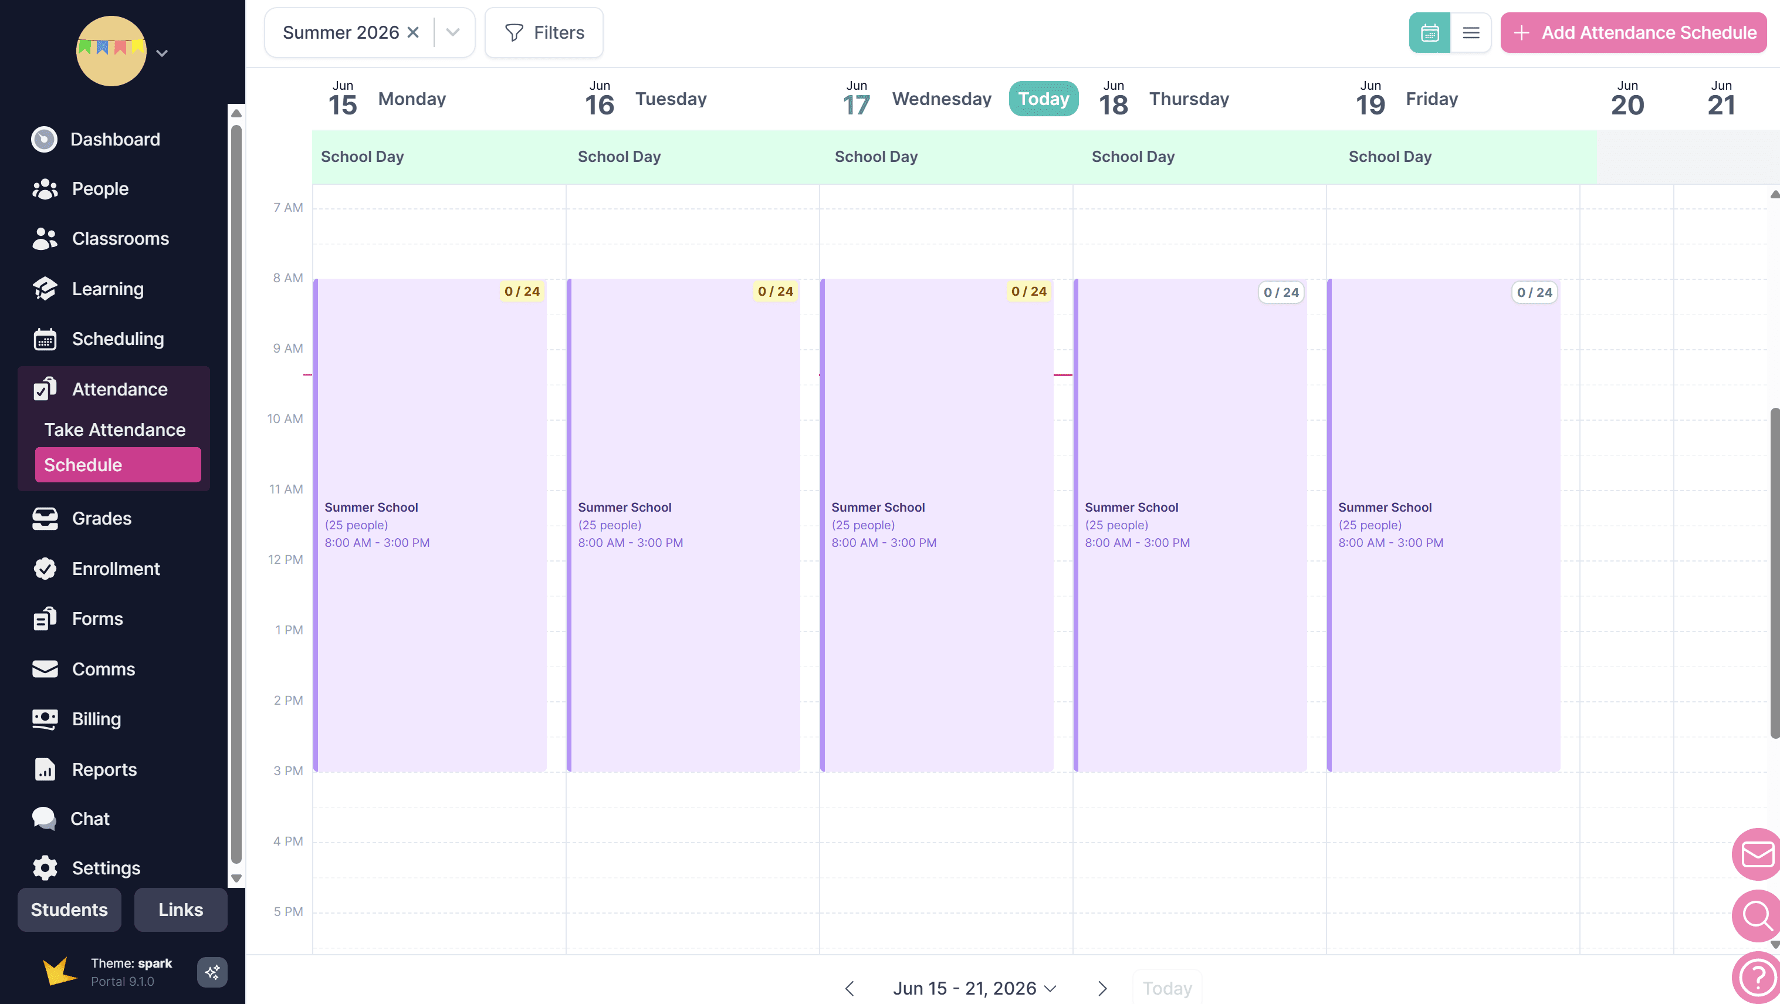The height and width of the screenshot is (1004, 1780).
Task: Click the 0 / 24 badge on Thursday
Action: click(1281, 292)
